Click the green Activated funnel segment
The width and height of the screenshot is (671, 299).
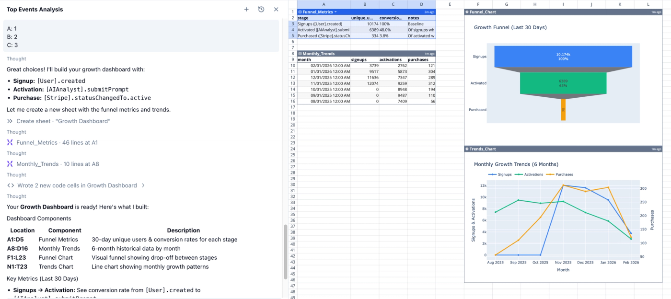(563, 83)
